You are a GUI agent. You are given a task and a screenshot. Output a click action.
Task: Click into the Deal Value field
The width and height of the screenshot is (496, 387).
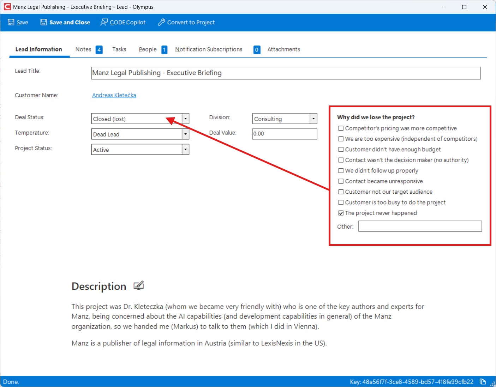tap(285, 134)
